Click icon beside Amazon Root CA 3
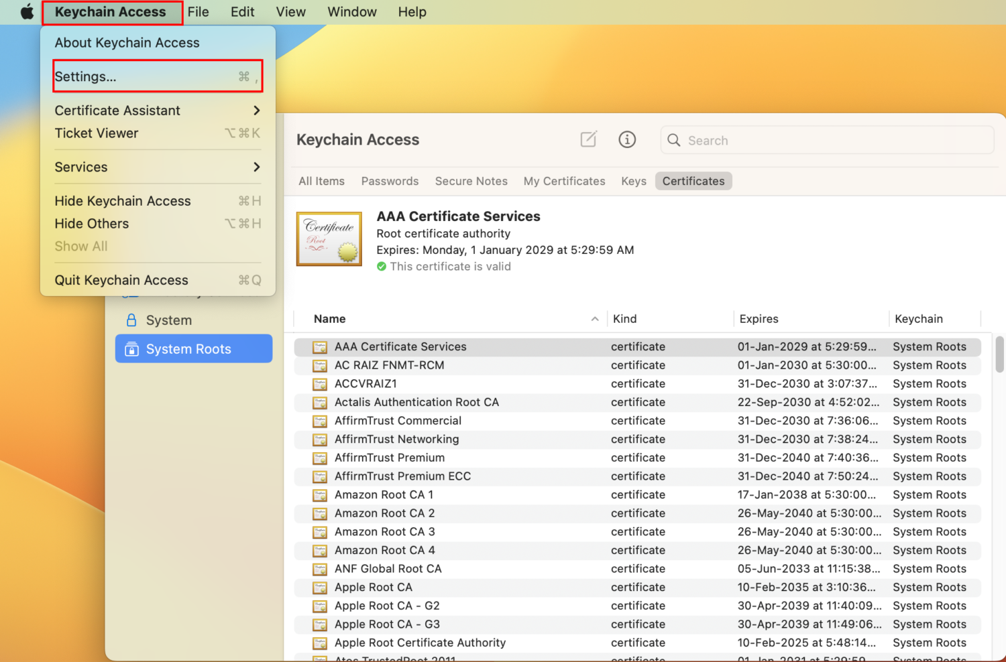 pos(320,533)
